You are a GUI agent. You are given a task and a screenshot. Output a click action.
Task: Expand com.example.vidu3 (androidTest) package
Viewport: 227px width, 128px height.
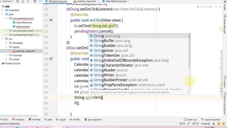coord(6,31)
